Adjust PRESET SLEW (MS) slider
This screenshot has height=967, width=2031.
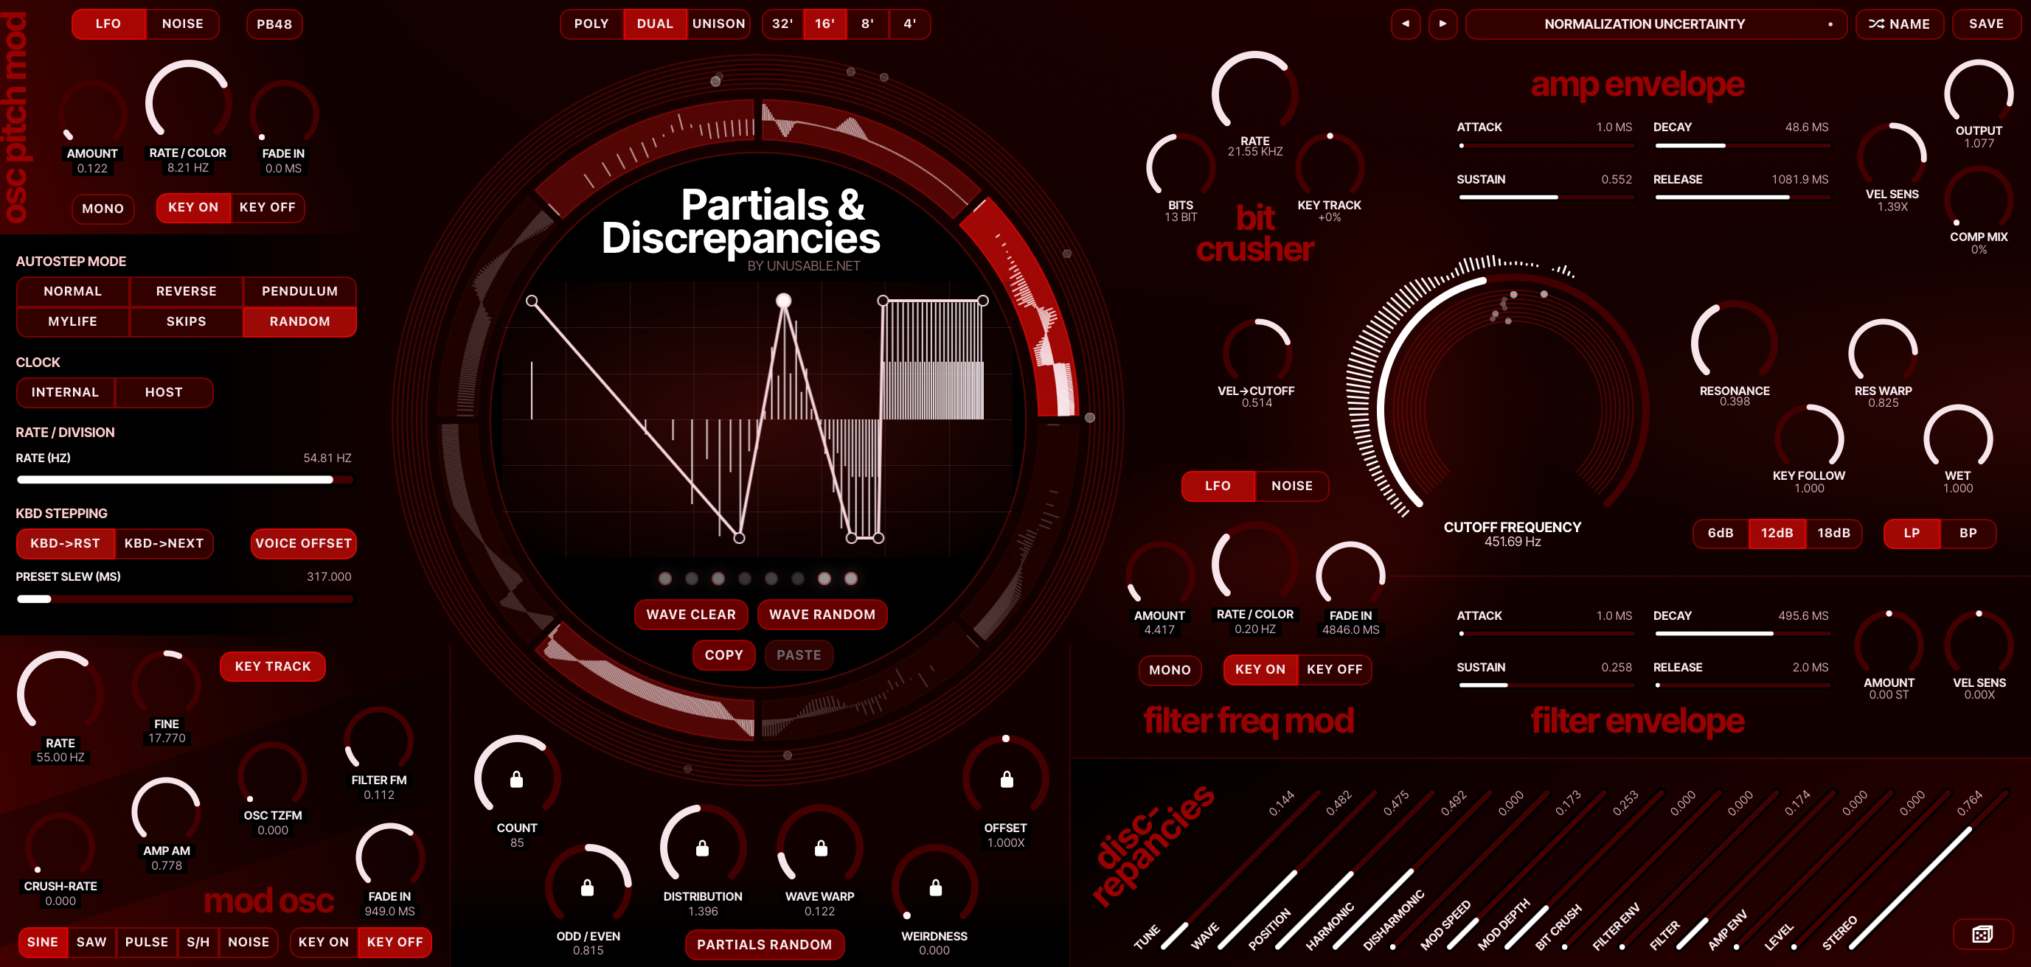tap(184, 599)
